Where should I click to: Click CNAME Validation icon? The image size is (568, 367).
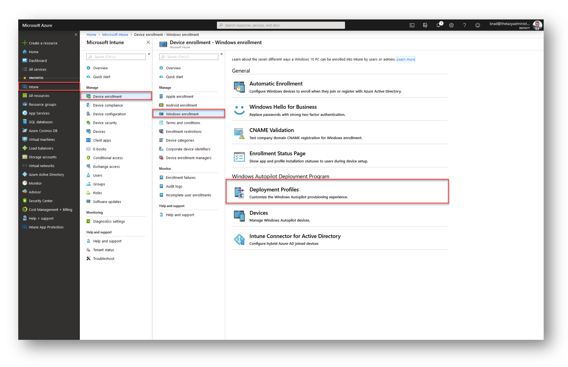[x=239, y=133]
